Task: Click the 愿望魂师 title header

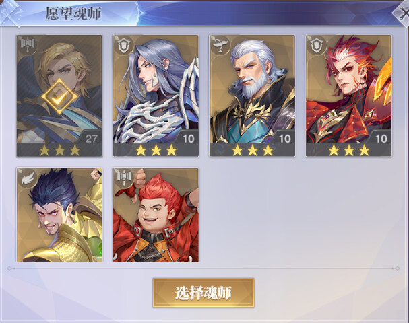Action: 73,13
